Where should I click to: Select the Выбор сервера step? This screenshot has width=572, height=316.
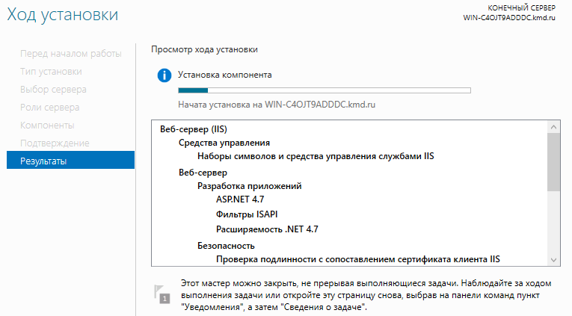(53, 90)
